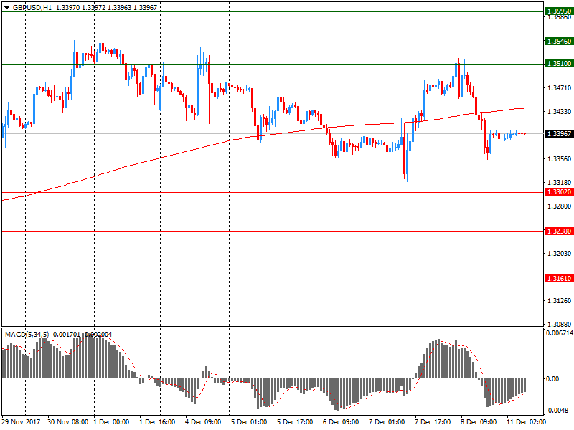Click the GBPUSD,H1 chart title text
Viewport: 574px width, 430px height.
point(32,8)
